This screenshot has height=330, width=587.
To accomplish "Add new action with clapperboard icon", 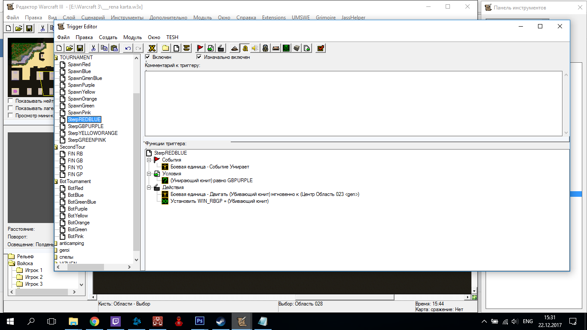I will (220, 48).
